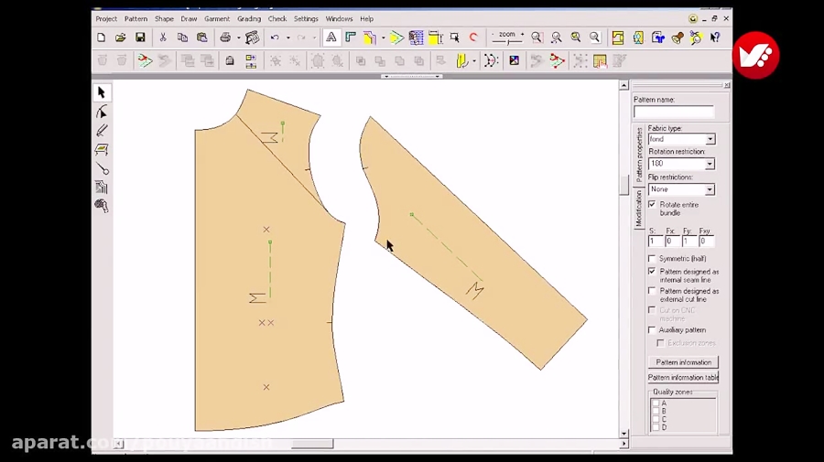
Task: Click the What's This help cursor icon
Action: pyautogui.click(x=715, y=38)
